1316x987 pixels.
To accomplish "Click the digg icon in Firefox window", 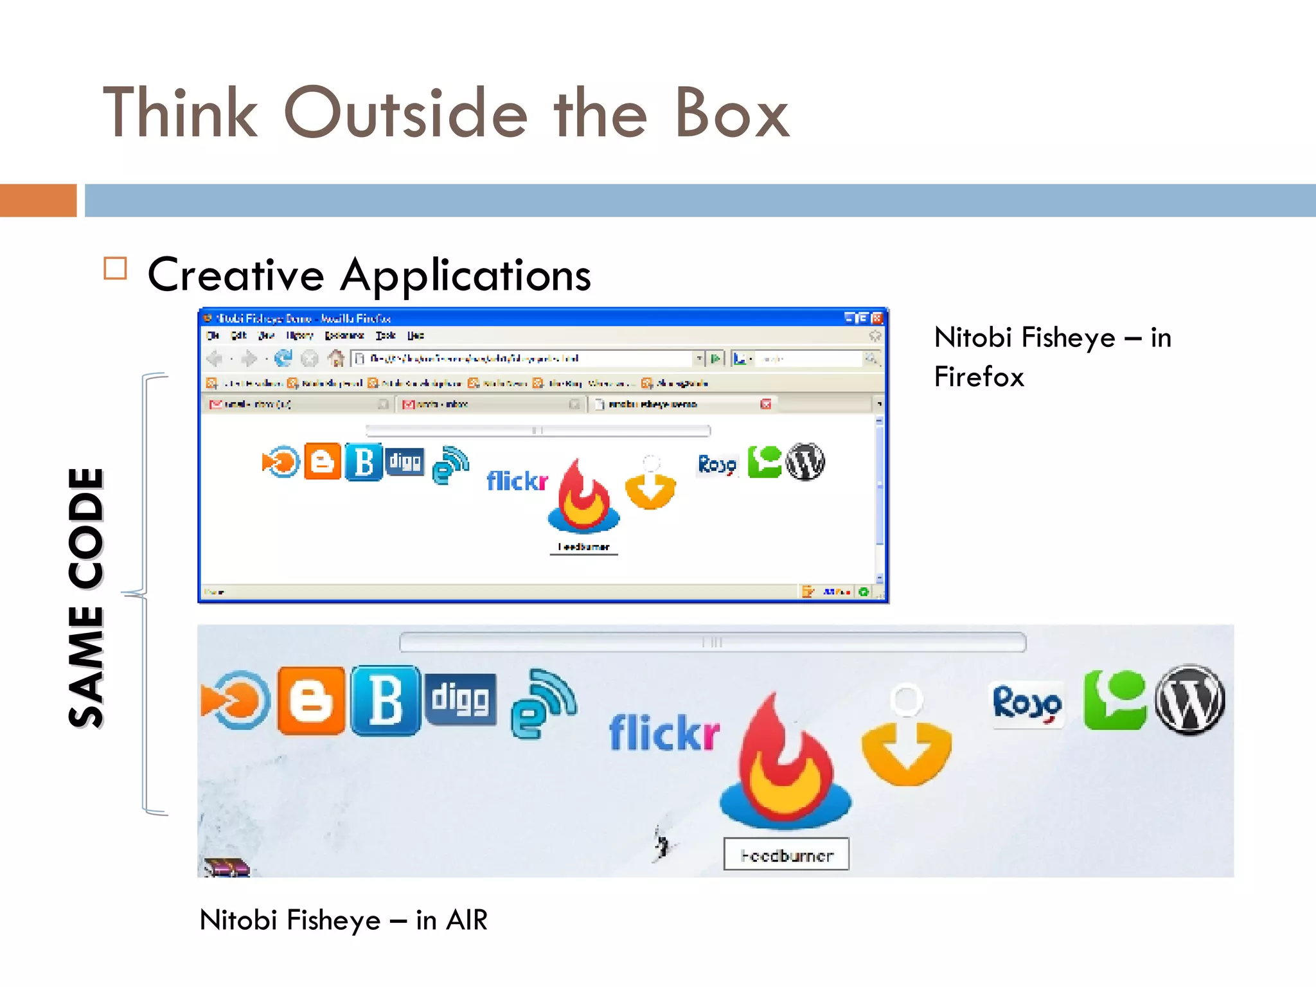I will click(x=405, y=461).
